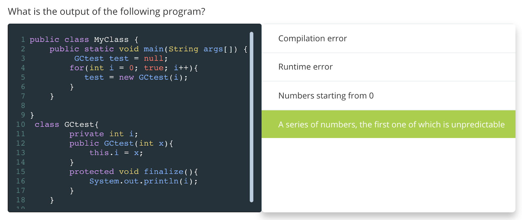This screenshot has width=522, height=220.
Task: Click line number 1 in the gutter
Action: [23, 40]
